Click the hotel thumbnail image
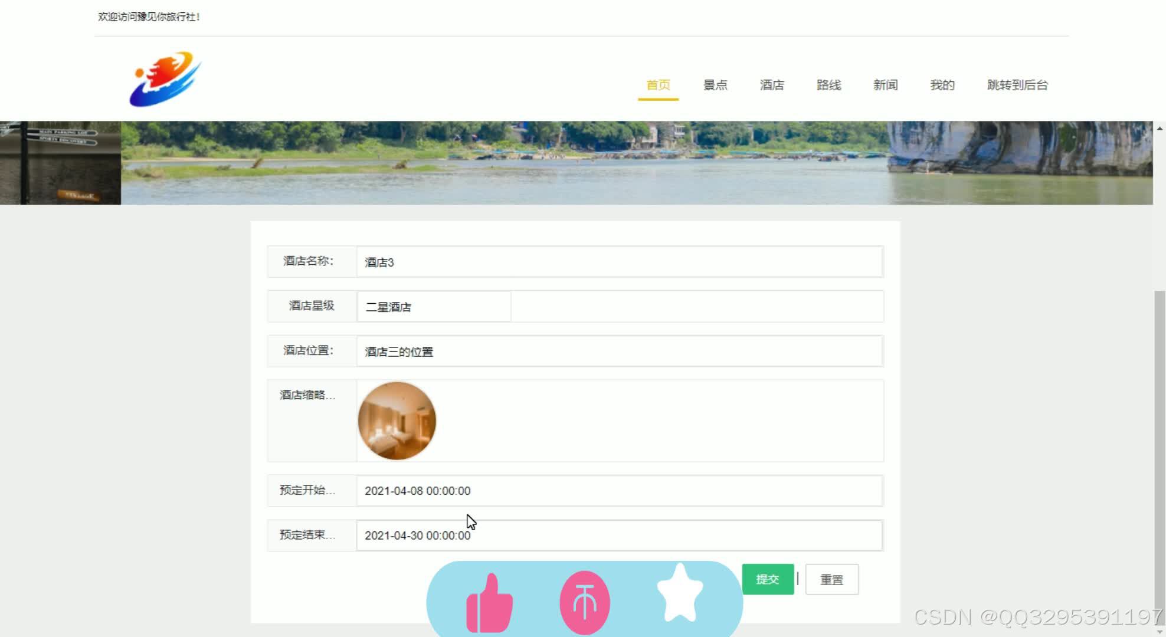 (x=397, y=421)
